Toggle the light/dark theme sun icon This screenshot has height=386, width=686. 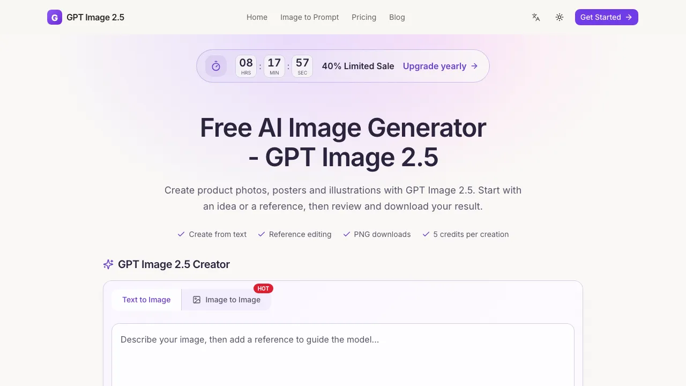pyautogui.click(x=560, y=17)
